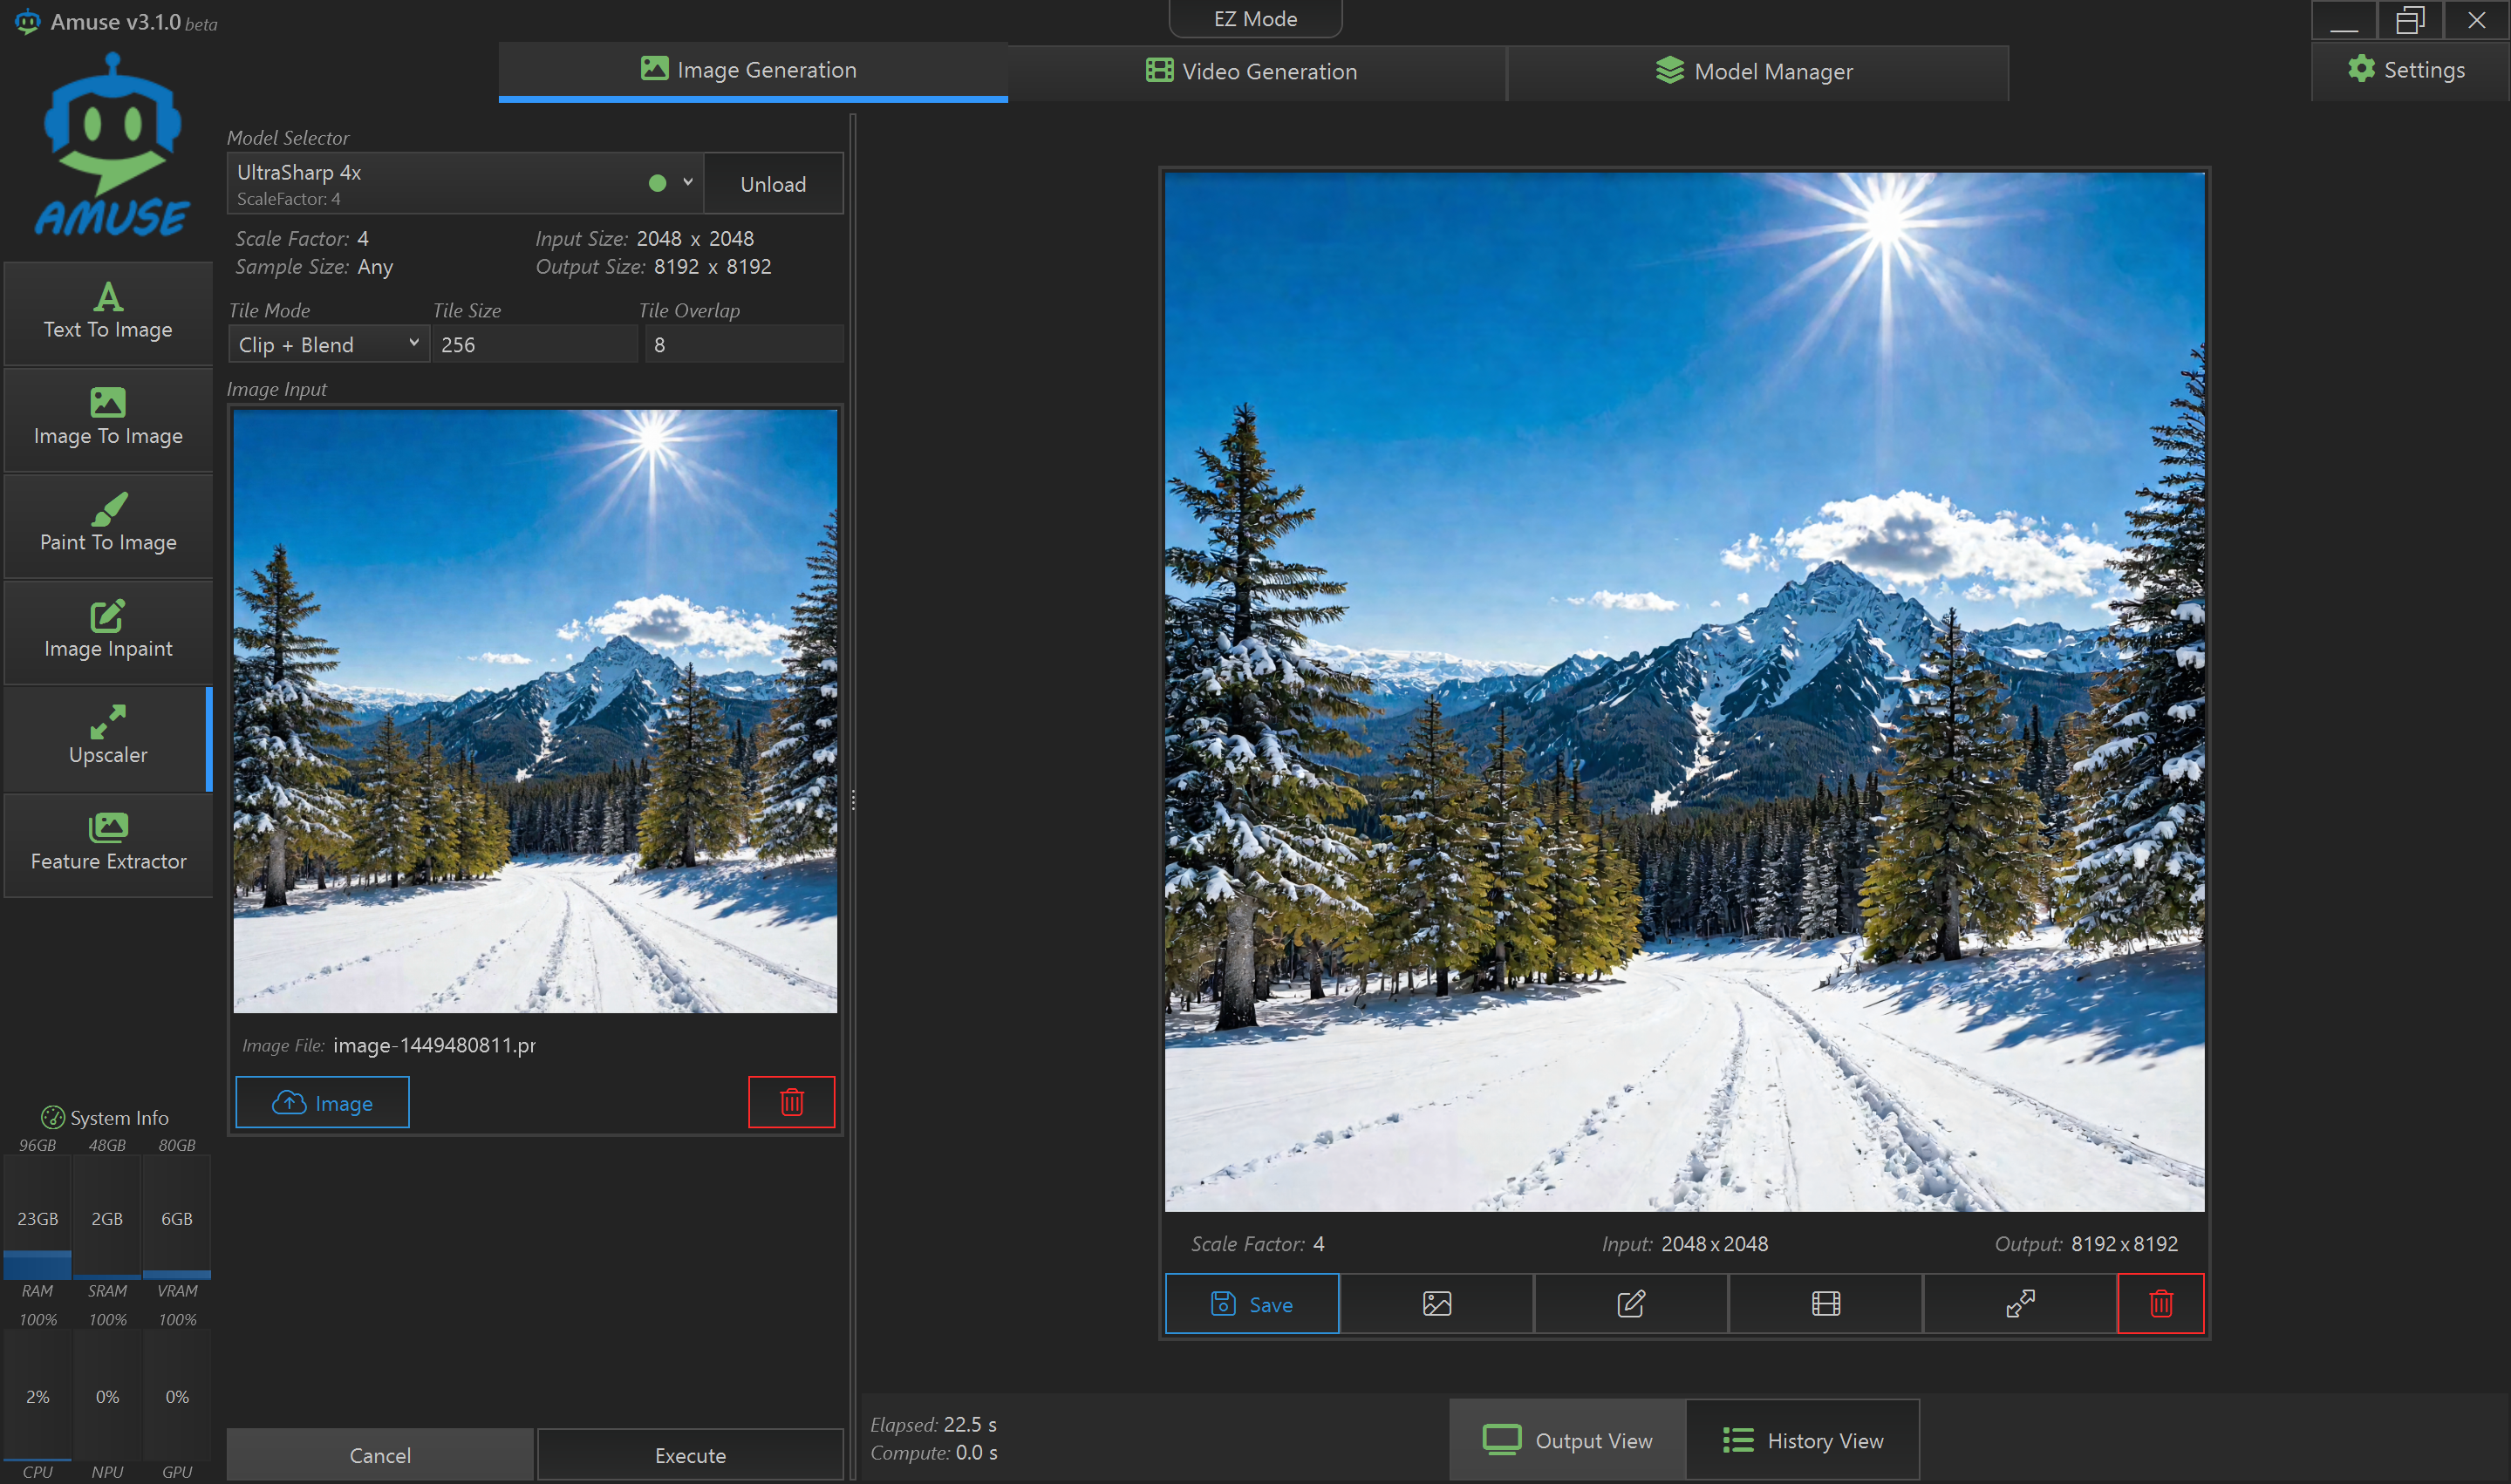
Task: Switch to Output View
Action: pos(1567,1440)
